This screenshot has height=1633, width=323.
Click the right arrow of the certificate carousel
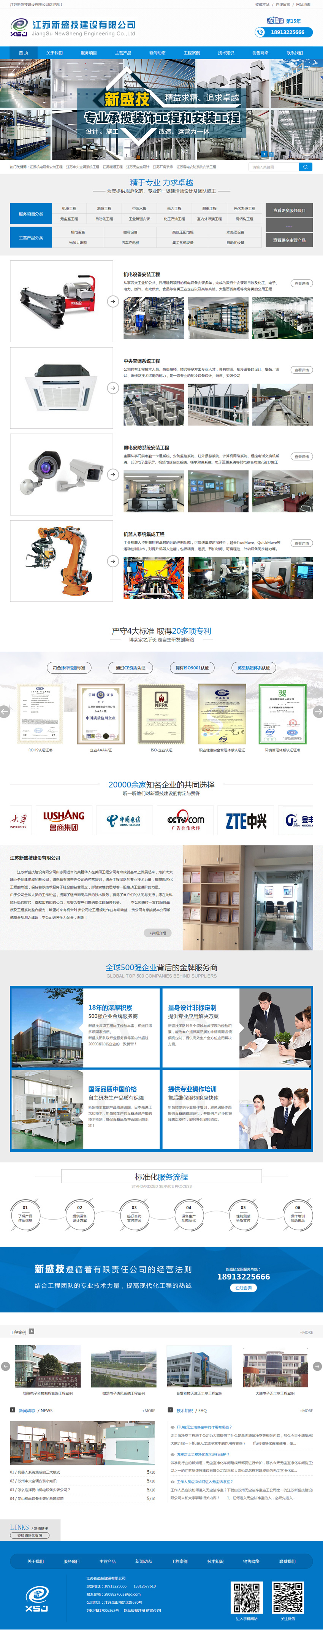(318, 711)
